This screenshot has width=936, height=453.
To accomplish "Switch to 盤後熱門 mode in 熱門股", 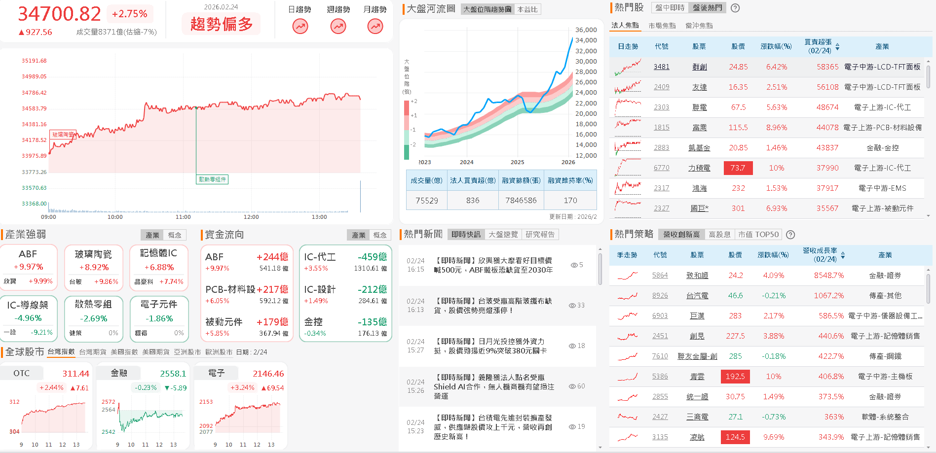I will pos(707,8).
